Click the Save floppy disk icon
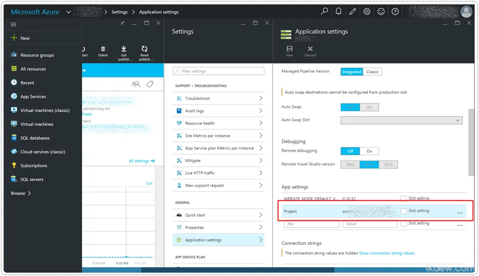The image size is (479, 276). point(289,49)
